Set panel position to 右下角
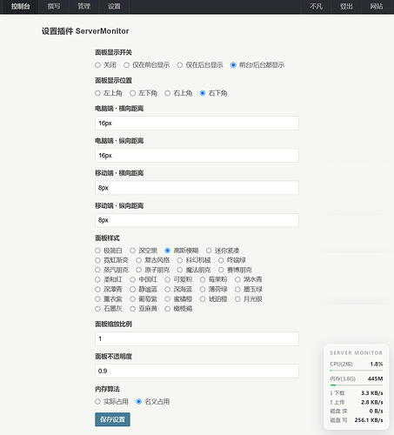The height and width of the screenshot is (435, 394). 203,93
